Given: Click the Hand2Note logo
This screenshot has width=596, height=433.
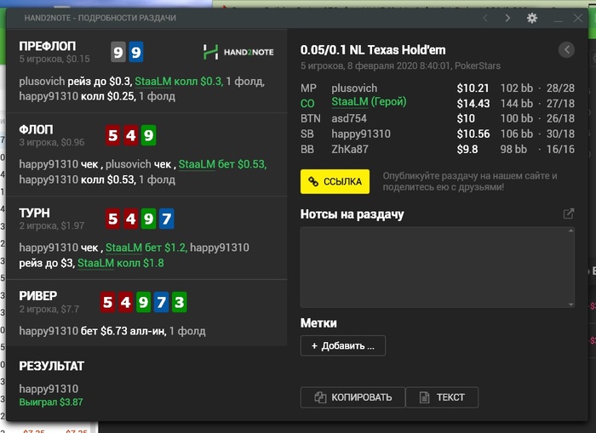Looking at the screenshot, I should (x=238, y=52).
